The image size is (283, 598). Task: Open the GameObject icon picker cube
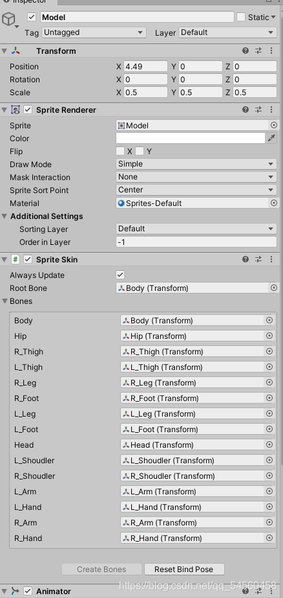tap(9, 19)
